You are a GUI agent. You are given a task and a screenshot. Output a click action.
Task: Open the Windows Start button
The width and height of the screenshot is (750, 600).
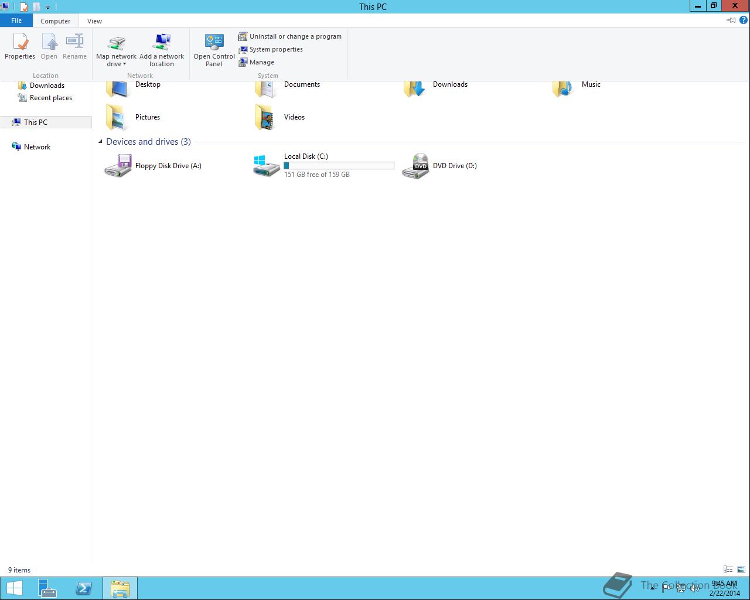15,588
